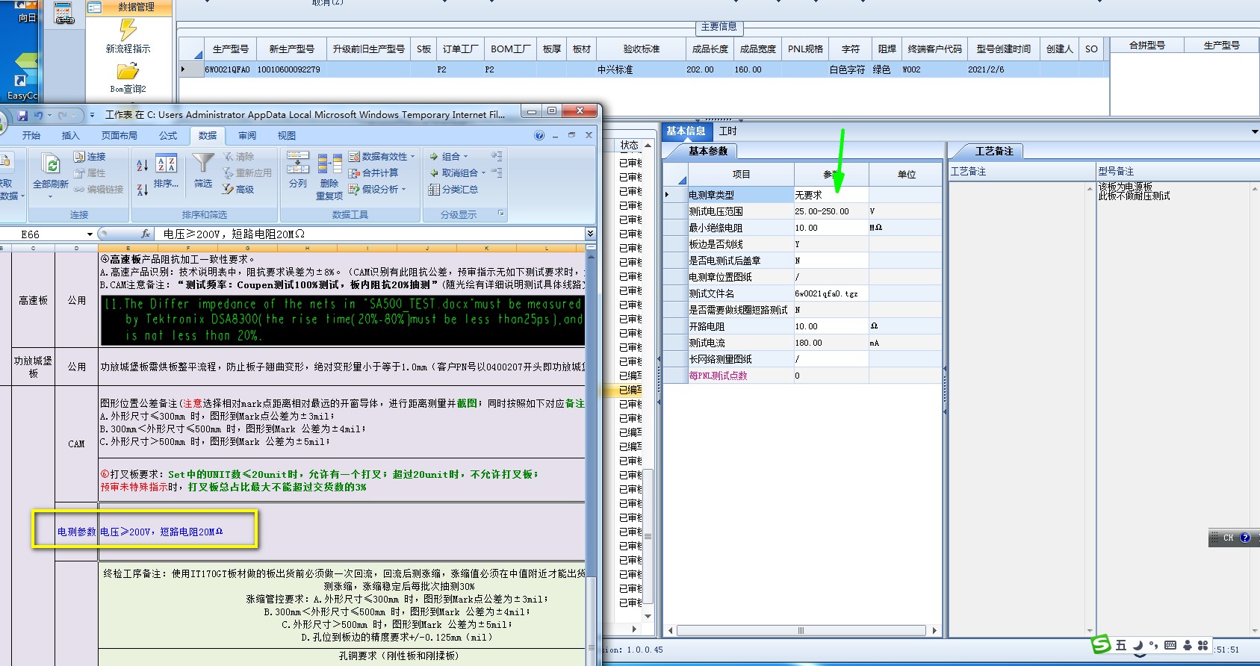This screenshot has width=1260, height=666.
Task: Click the Sort Z to A descending icon
Action: [x=142, y=190]
